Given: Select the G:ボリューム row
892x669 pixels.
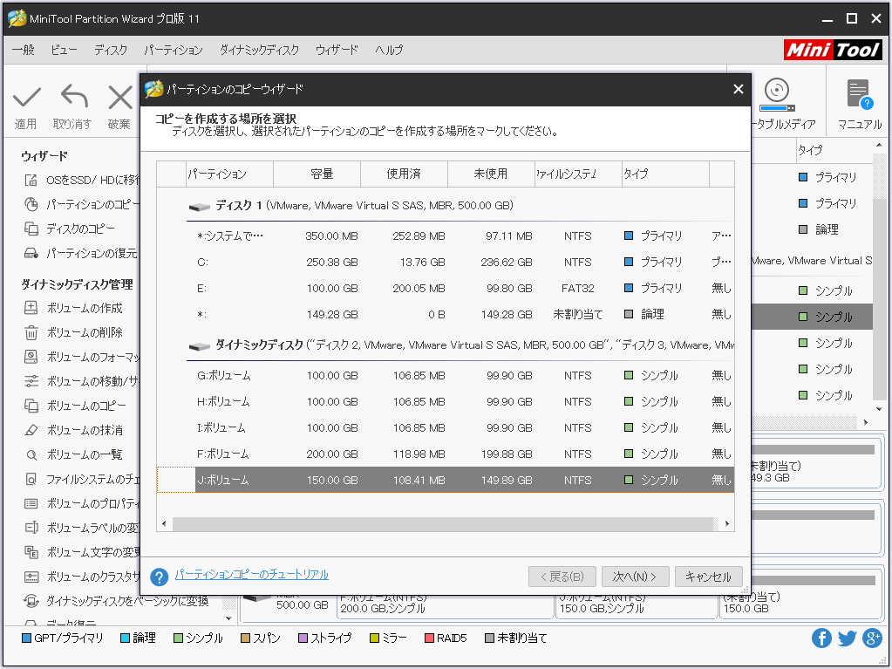Looking at the screenshot, I should click(x=446, y=376).
